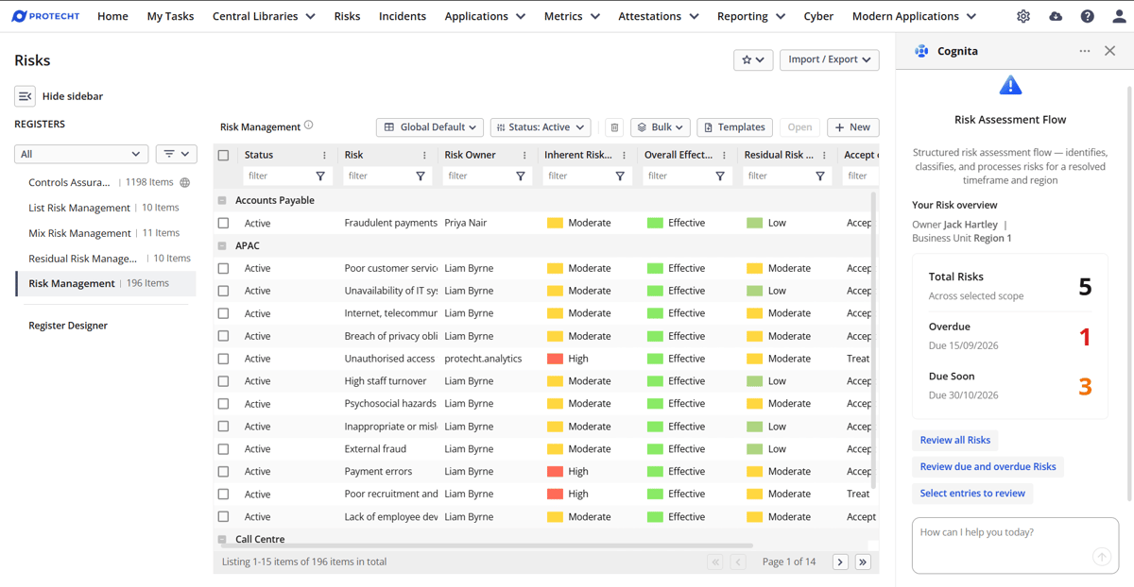Check the External fraud row checkbox
Screen dimensions: 1134x587
point(223,449)
